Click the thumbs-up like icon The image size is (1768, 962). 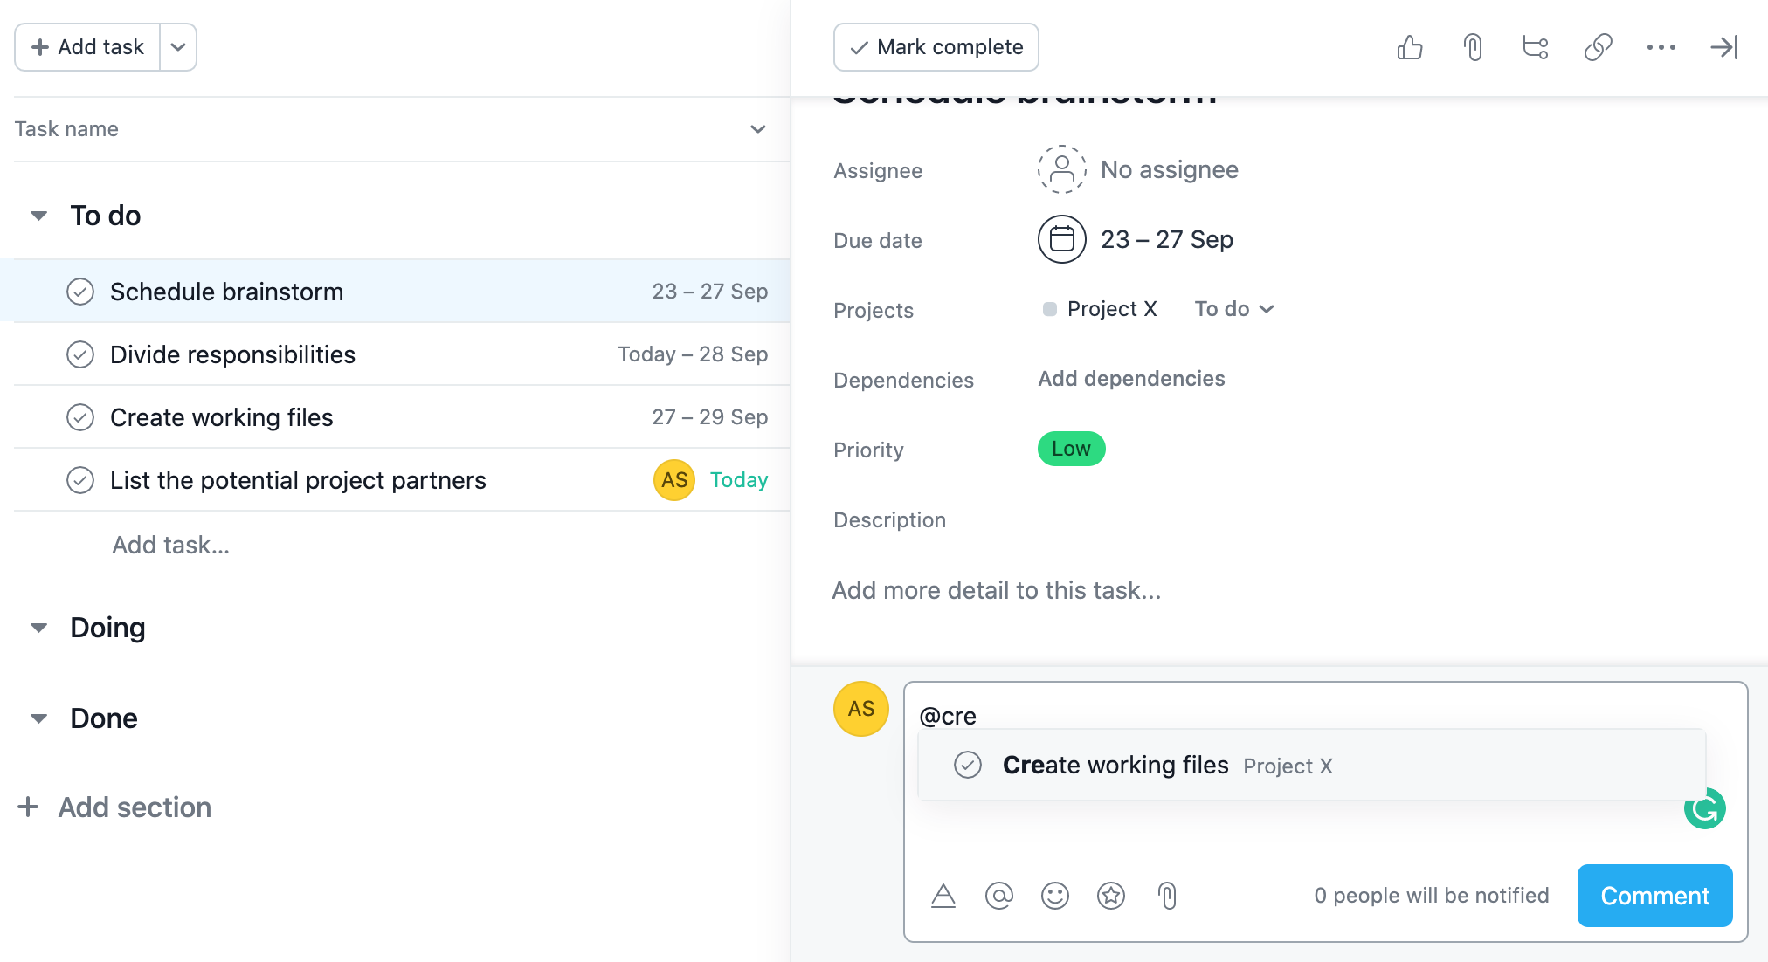[1410, 47]
